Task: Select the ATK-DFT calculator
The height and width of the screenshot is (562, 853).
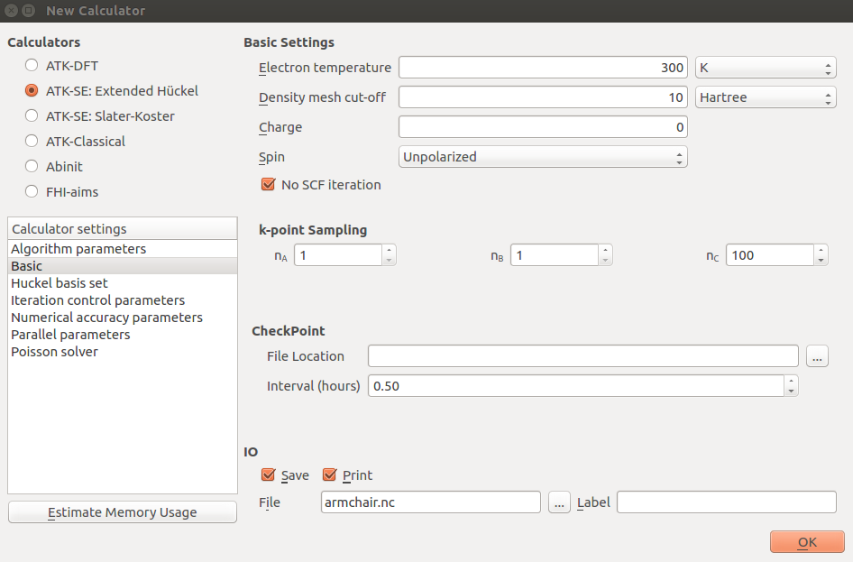Action: pos(32,65)
